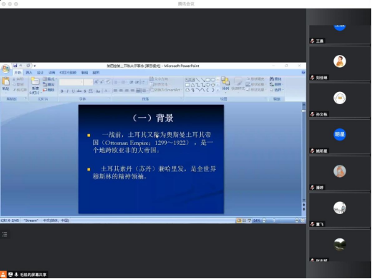Click the Paste (粘贴) icon
The height and width of the screenshot is (279, 372).
point(6,83)
